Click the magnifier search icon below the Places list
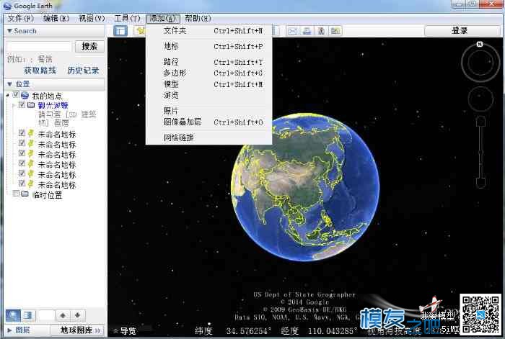 13,315
